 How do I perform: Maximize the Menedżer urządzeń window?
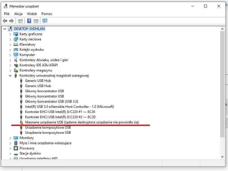pyautogui.click(x=206, y=6)
